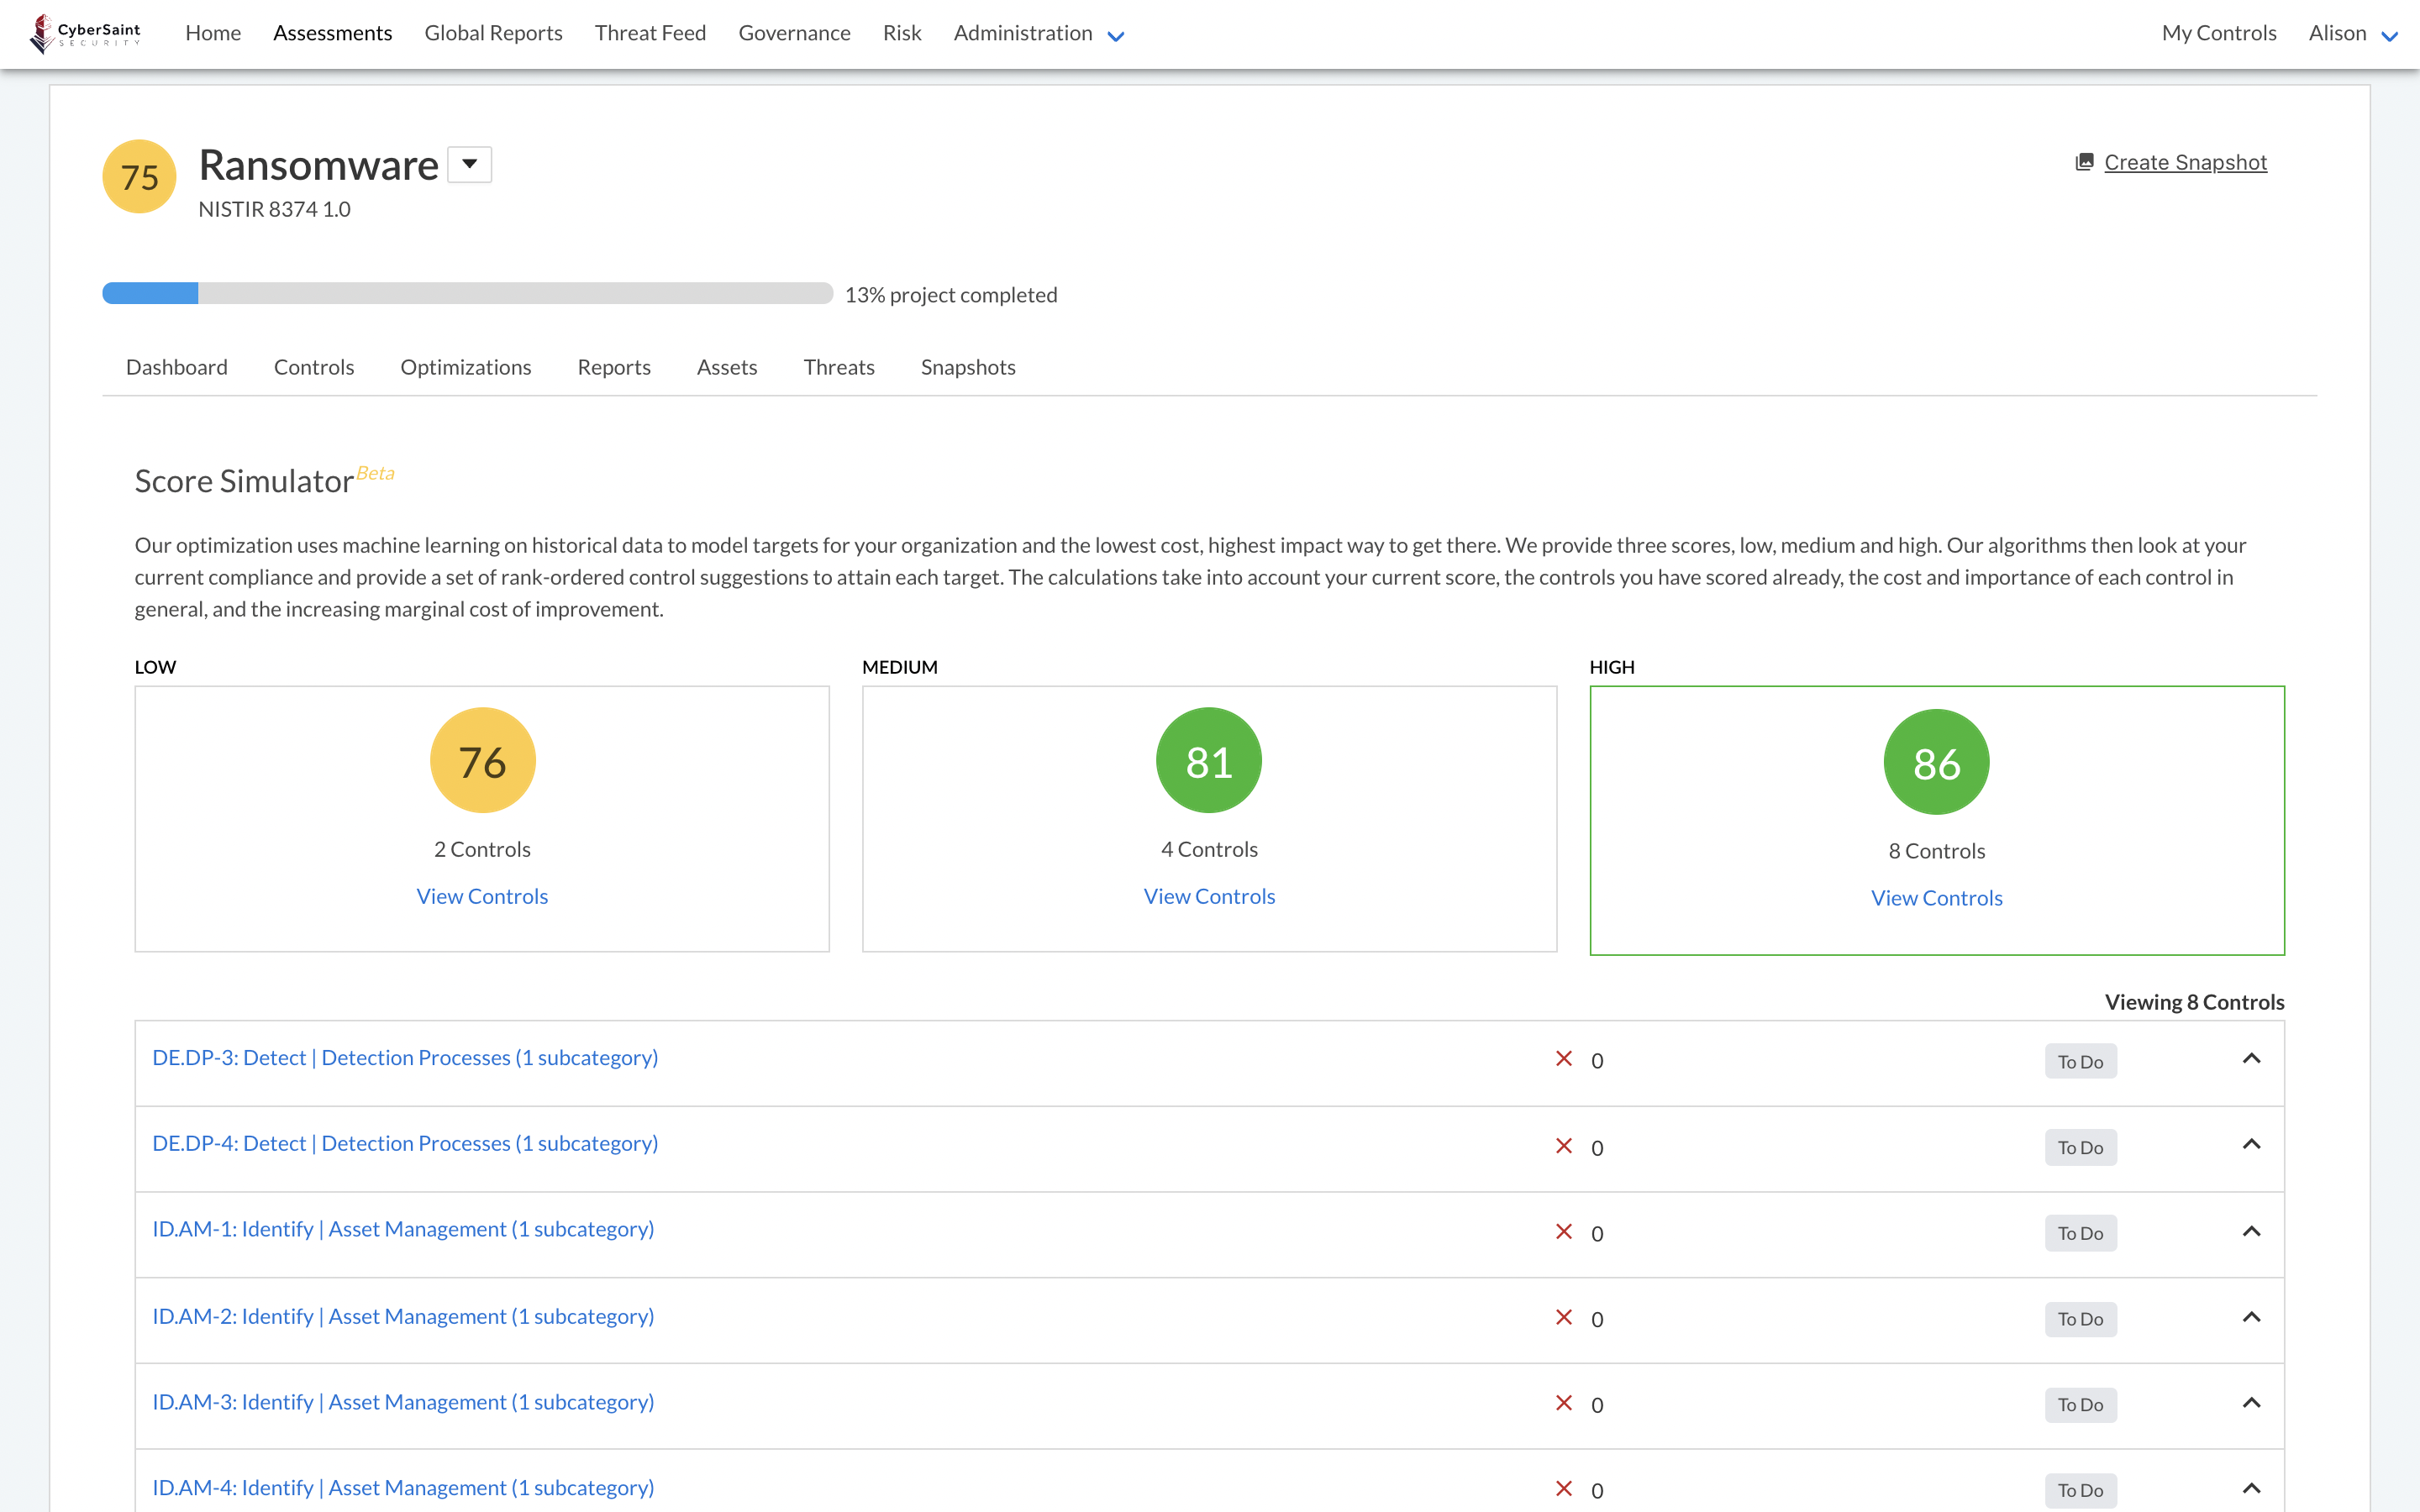Click the green 81 medium score circle
The image size is (2420, 1512).
point(1209,761)
